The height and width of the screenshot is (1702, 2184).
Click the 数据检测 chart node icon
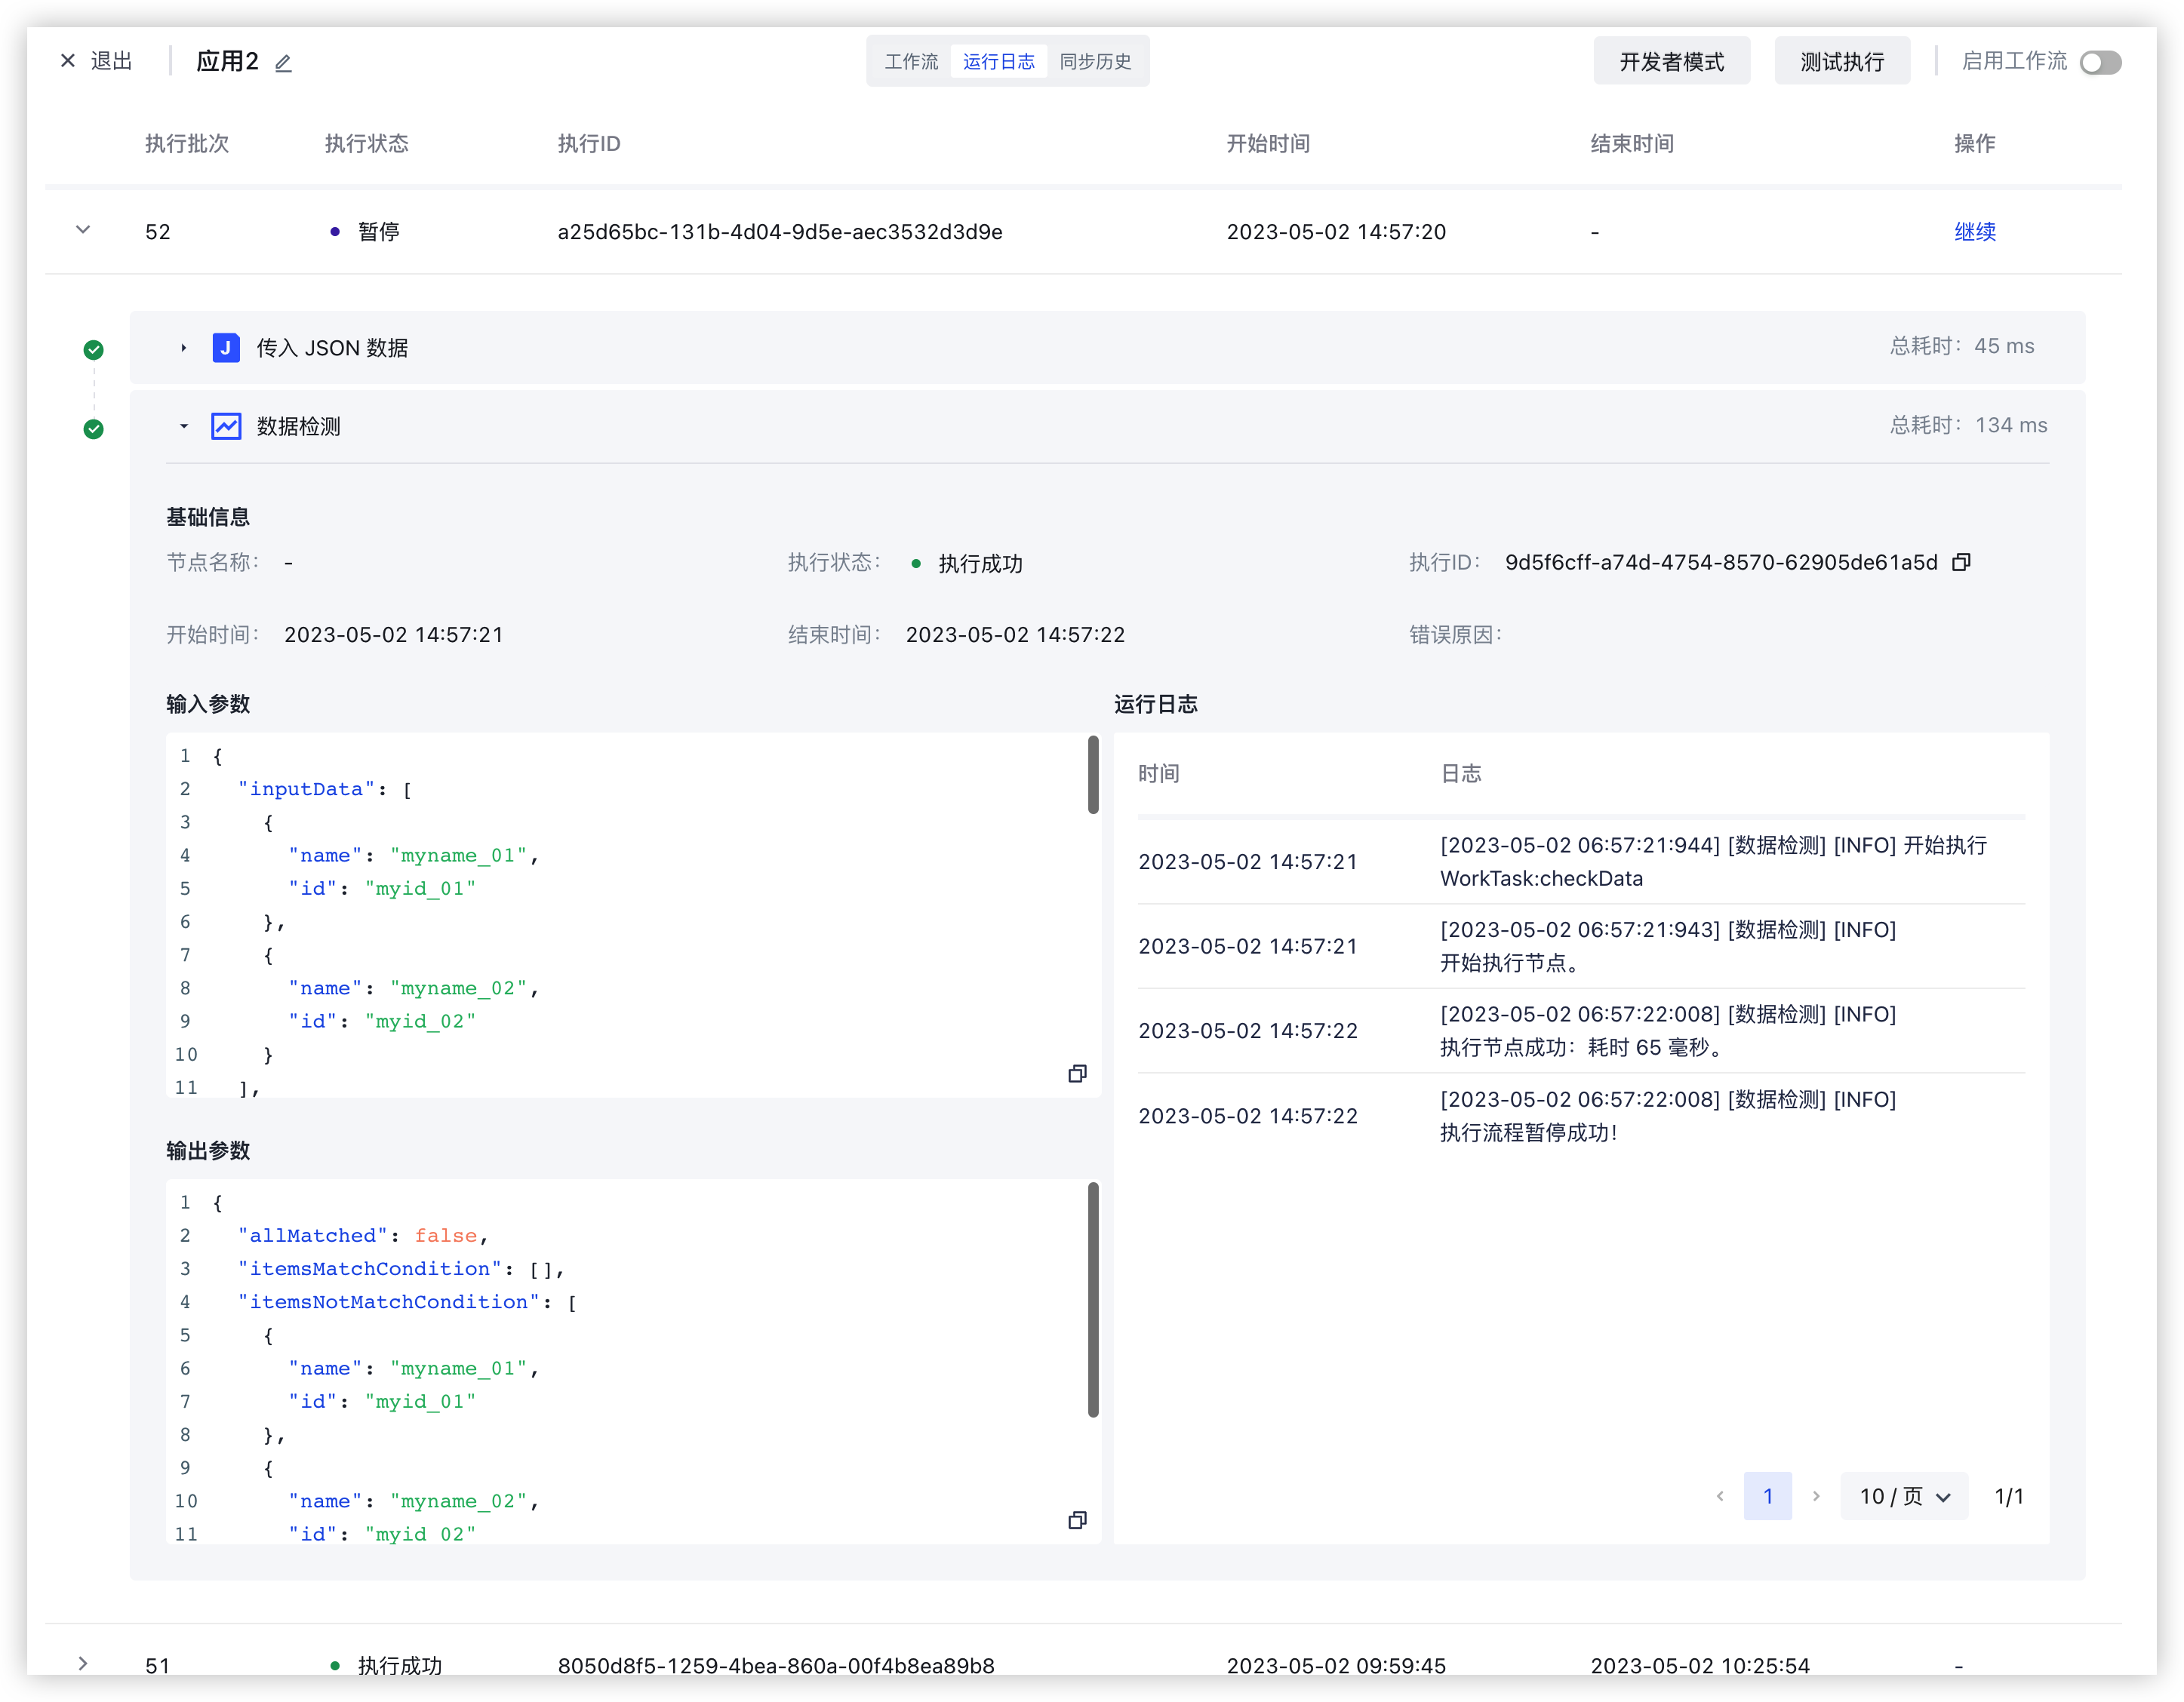226,427
